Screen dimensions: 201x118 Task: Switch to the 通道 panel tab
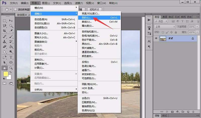(164, 17)
